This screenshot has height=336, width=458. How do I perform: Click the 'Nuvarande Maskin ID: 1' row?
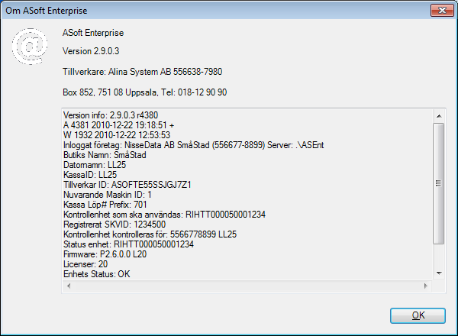coord(108,195)
